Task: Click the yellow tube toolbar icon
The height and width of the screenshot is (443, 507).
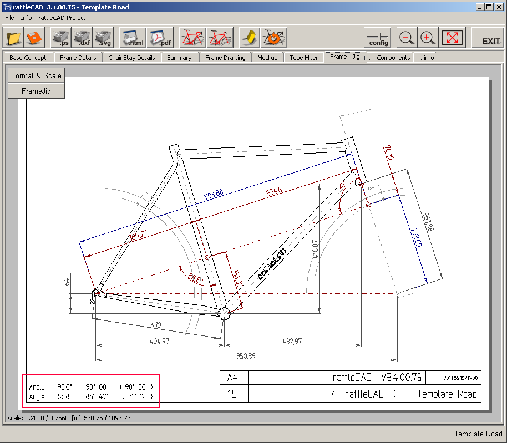Action: pos(249,38)
